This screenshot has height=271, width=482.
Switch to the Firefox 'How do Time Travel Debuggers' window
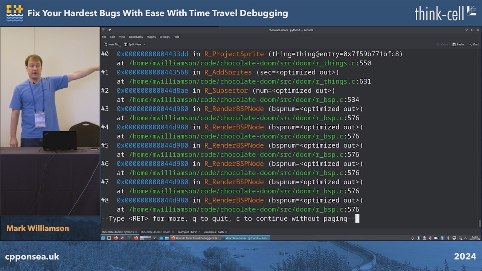coord(195,238)
